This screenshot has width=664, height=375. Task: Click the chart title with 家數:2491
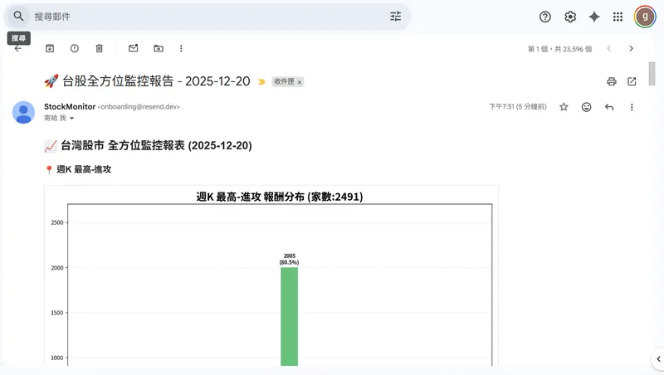[x=280, y=197]
